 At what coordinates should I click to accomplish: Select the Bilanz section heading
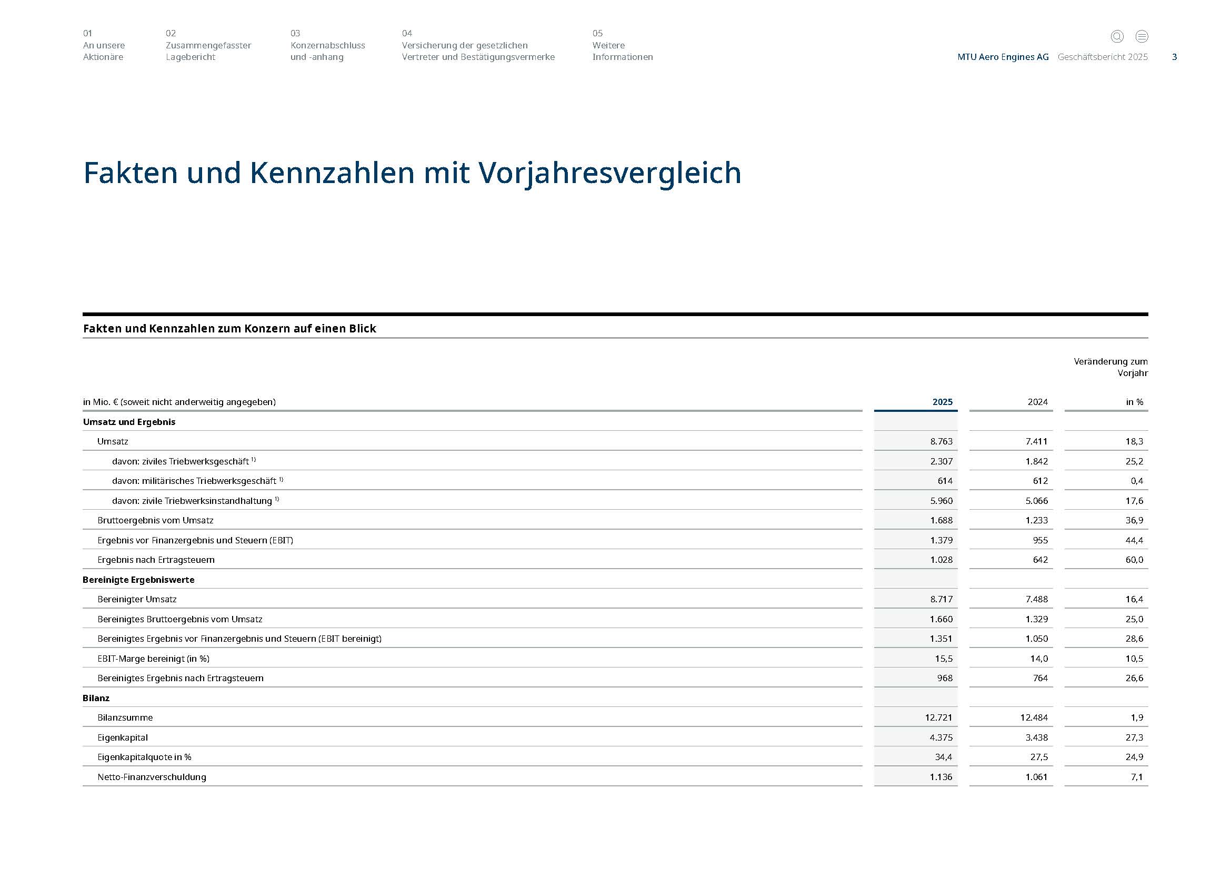(96, 698)
